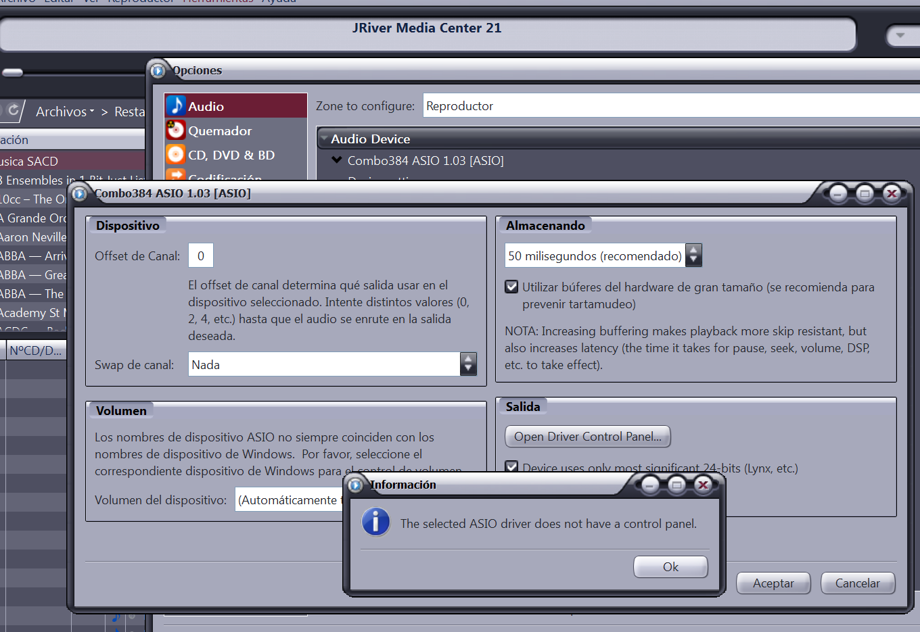
Task: Click the ASIO driver control panel message text
Action: click(548, 523)
